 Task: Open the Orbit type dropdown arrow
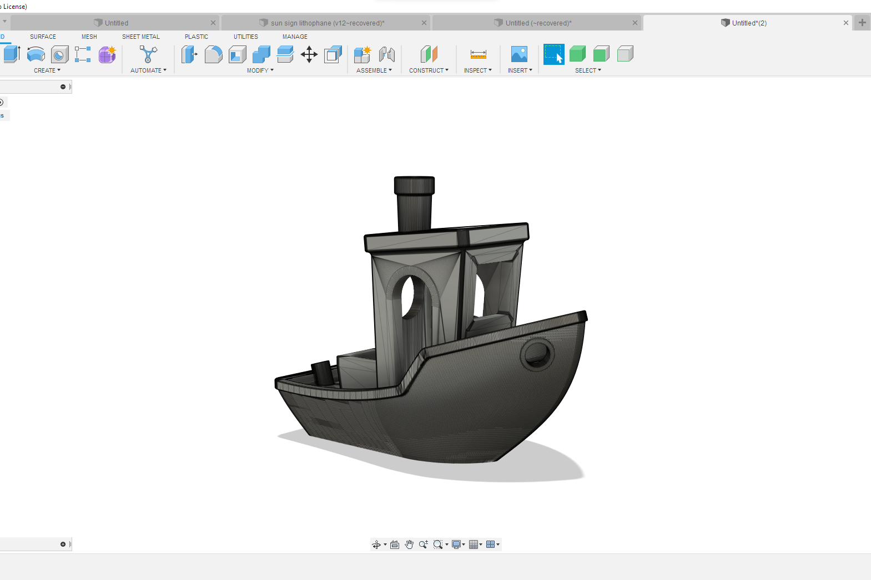click(x=385, y=545)
